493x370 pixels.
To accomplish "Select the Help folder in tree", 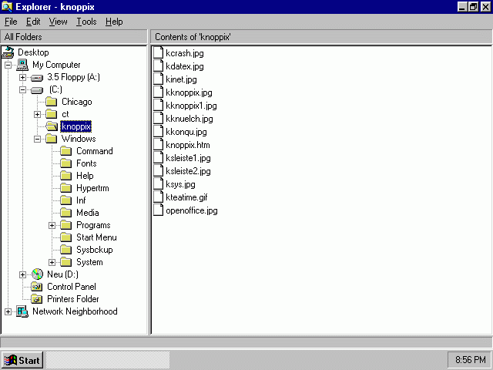I will (x=85, y=176).
